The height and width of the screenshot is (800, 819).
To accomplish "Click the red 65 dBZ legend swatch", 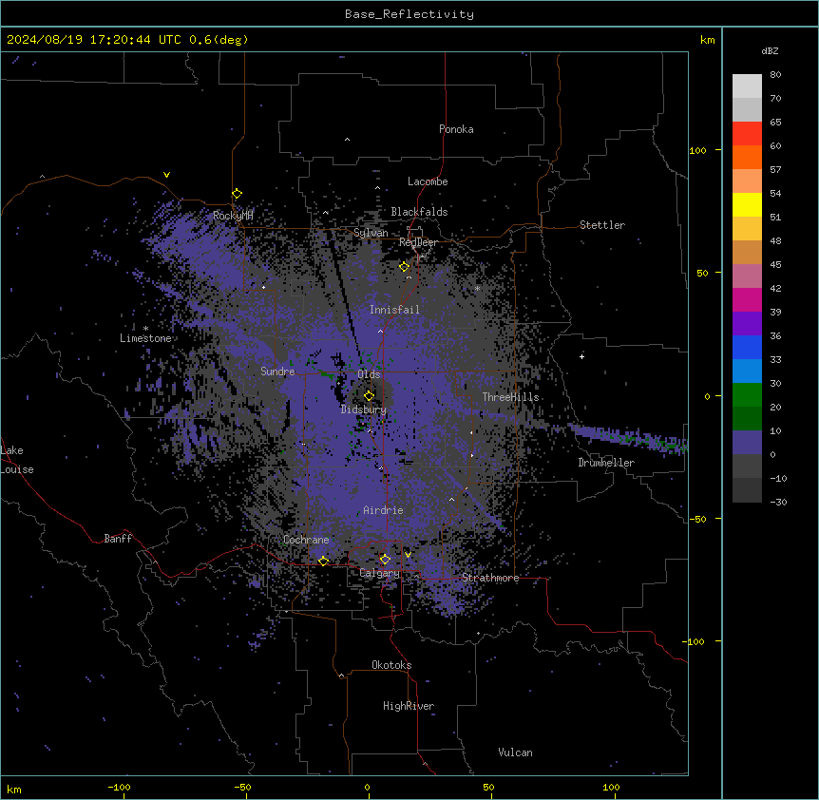I will [x=747, y=133].
